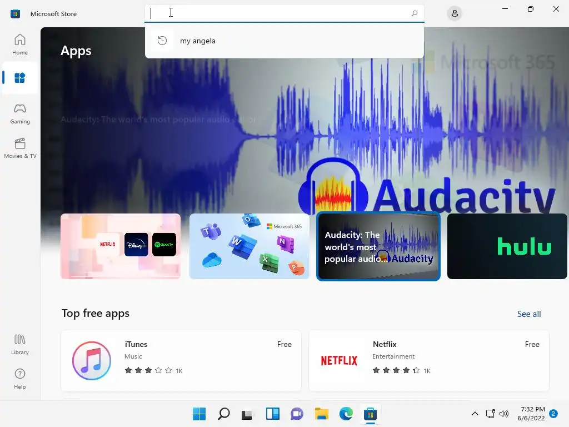Open the Netflix Disney+ Spotify banner card
The image size is (569, 427).
pyautogui.click(x=121, y=246)
